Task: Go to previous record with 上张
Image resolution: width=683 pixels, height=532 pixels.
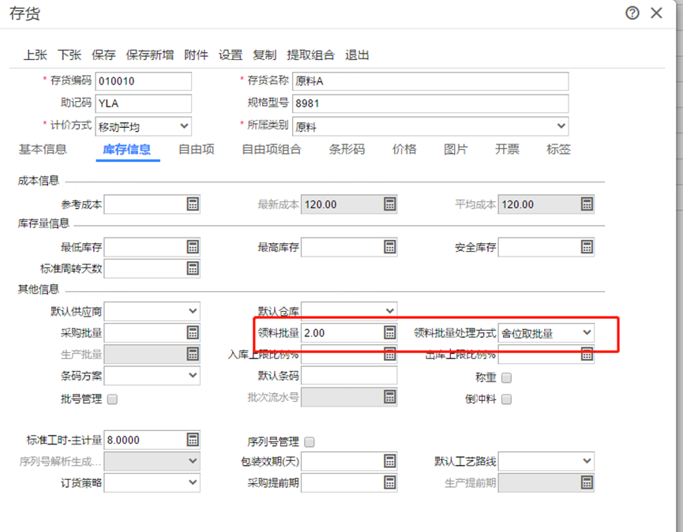Action: [36, 54]
